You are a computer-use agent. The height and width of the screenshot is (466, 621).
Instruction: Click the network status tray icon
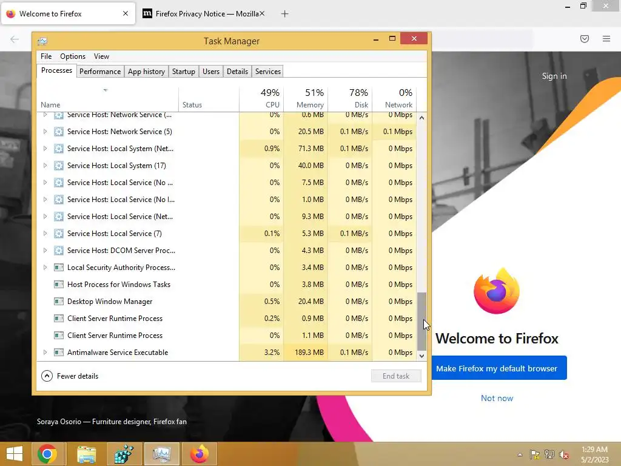coord(549,454)
